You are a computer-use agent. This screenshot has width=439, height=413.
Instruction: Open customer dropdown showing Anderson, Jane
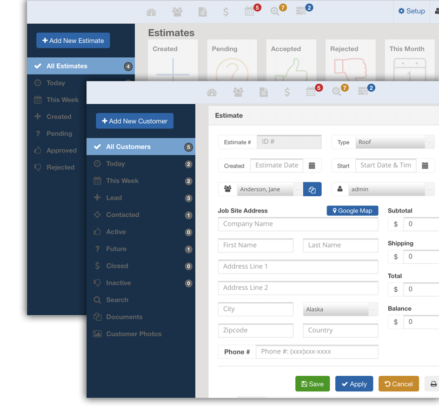[270, 189]
